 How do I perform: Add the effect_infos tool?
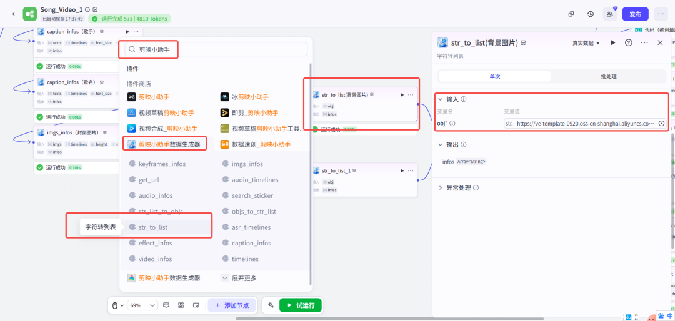[151, 243]
